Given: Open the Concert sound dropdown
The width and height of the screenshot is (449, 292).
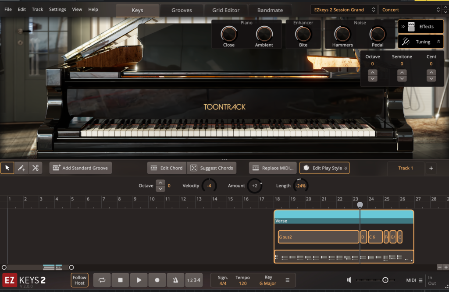Looking at the screenshot, I should [410, 9].
